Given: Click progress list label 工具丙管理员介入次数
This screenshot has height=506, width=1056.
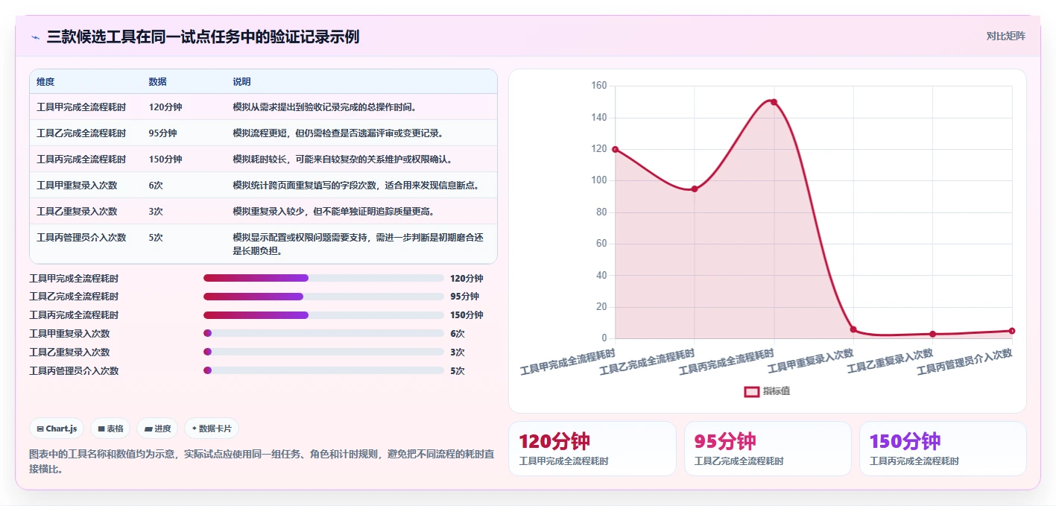Looking at the screenshot, I should coord(74,370).
